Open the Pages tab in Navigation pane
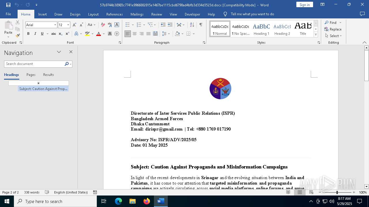 [x=31, y=75]
